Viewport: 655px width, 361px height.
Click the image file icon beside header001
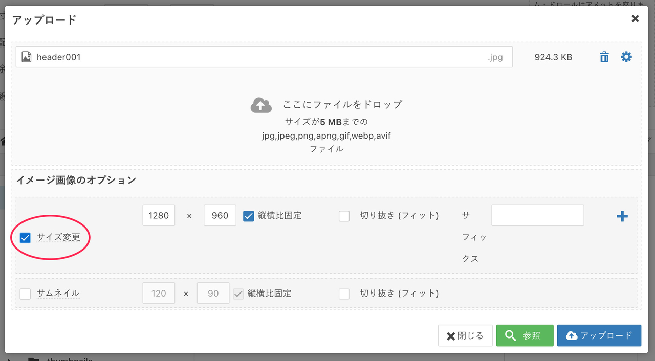tap(27, 57)
